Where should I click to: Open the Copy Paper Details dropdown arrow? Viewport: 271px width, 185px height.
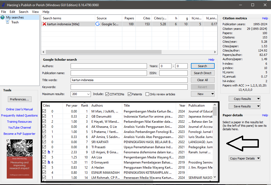[258, 158]
